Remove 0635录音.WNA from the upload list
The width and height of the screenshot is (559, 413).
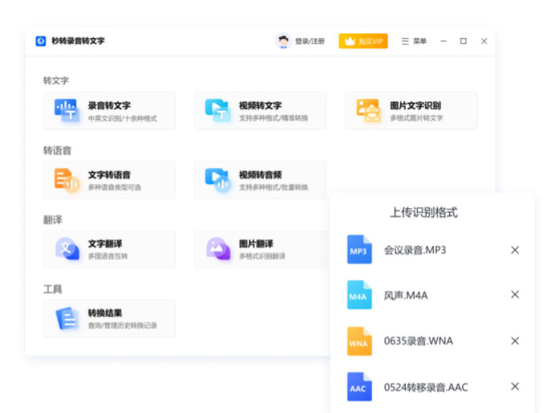515,341
